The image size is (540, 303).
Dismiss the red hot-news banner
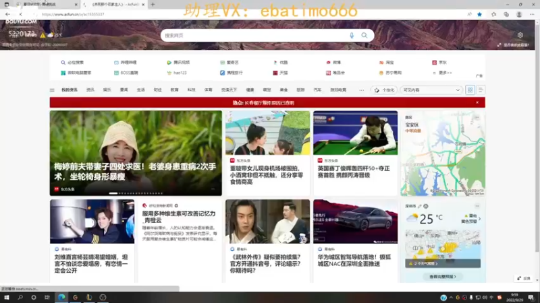pos(477,102)
